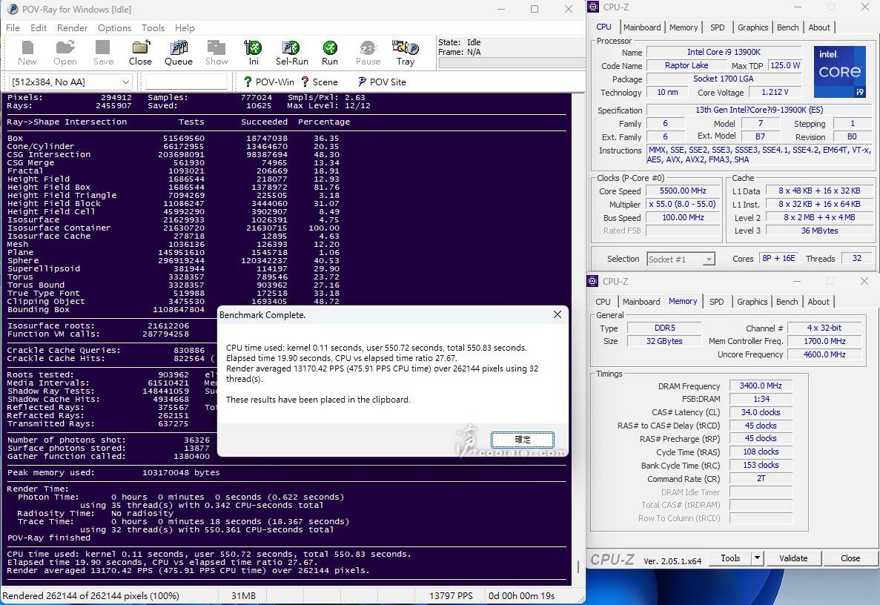Switch to the Mainboard tab in top CPU-Z

[x=641, y=27]
